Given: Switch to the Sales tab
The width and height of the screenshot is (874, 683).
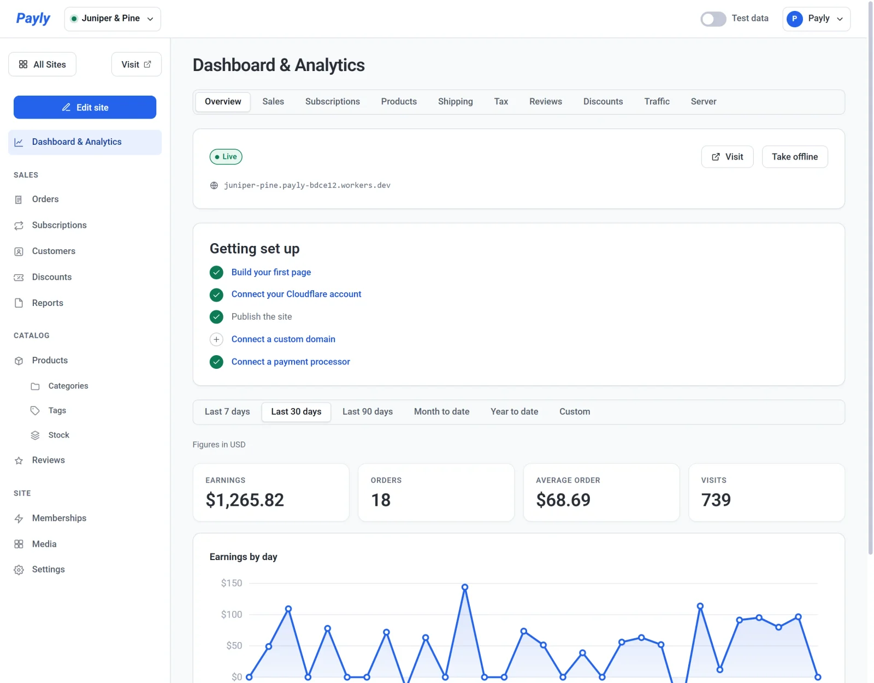Looking at the screenshot, I should (273, 102).
